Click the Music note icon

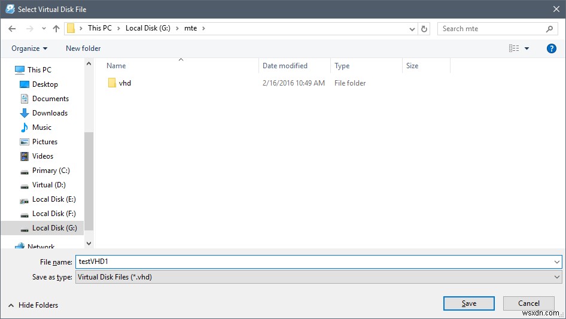click(24, 127)
